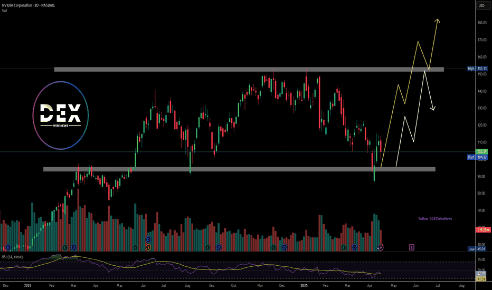
Task: Open the purple upcoming earnings marker near late May 2025
Action: click(x=411, y=247)
